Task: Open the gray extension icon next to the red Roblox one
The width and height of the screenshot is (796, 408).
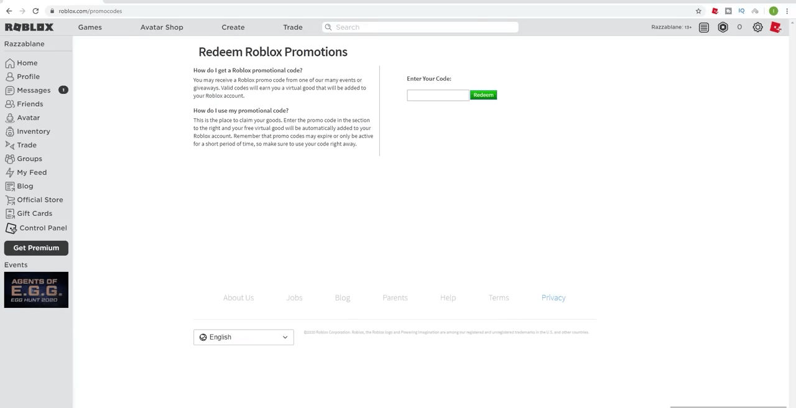Action: point(728,11)
